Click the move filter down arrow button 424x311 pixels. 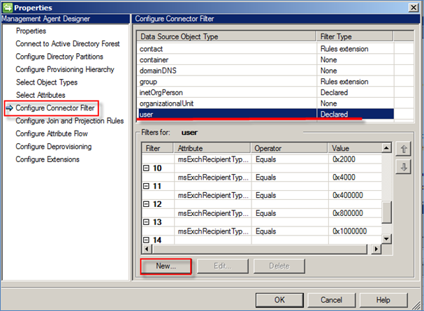click(x=403, y=166)
